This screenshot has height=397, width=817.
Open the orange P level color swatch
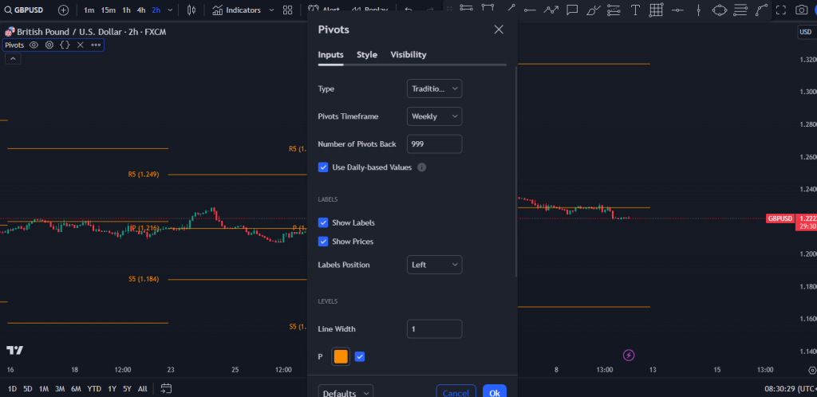[x=341, y=357]
